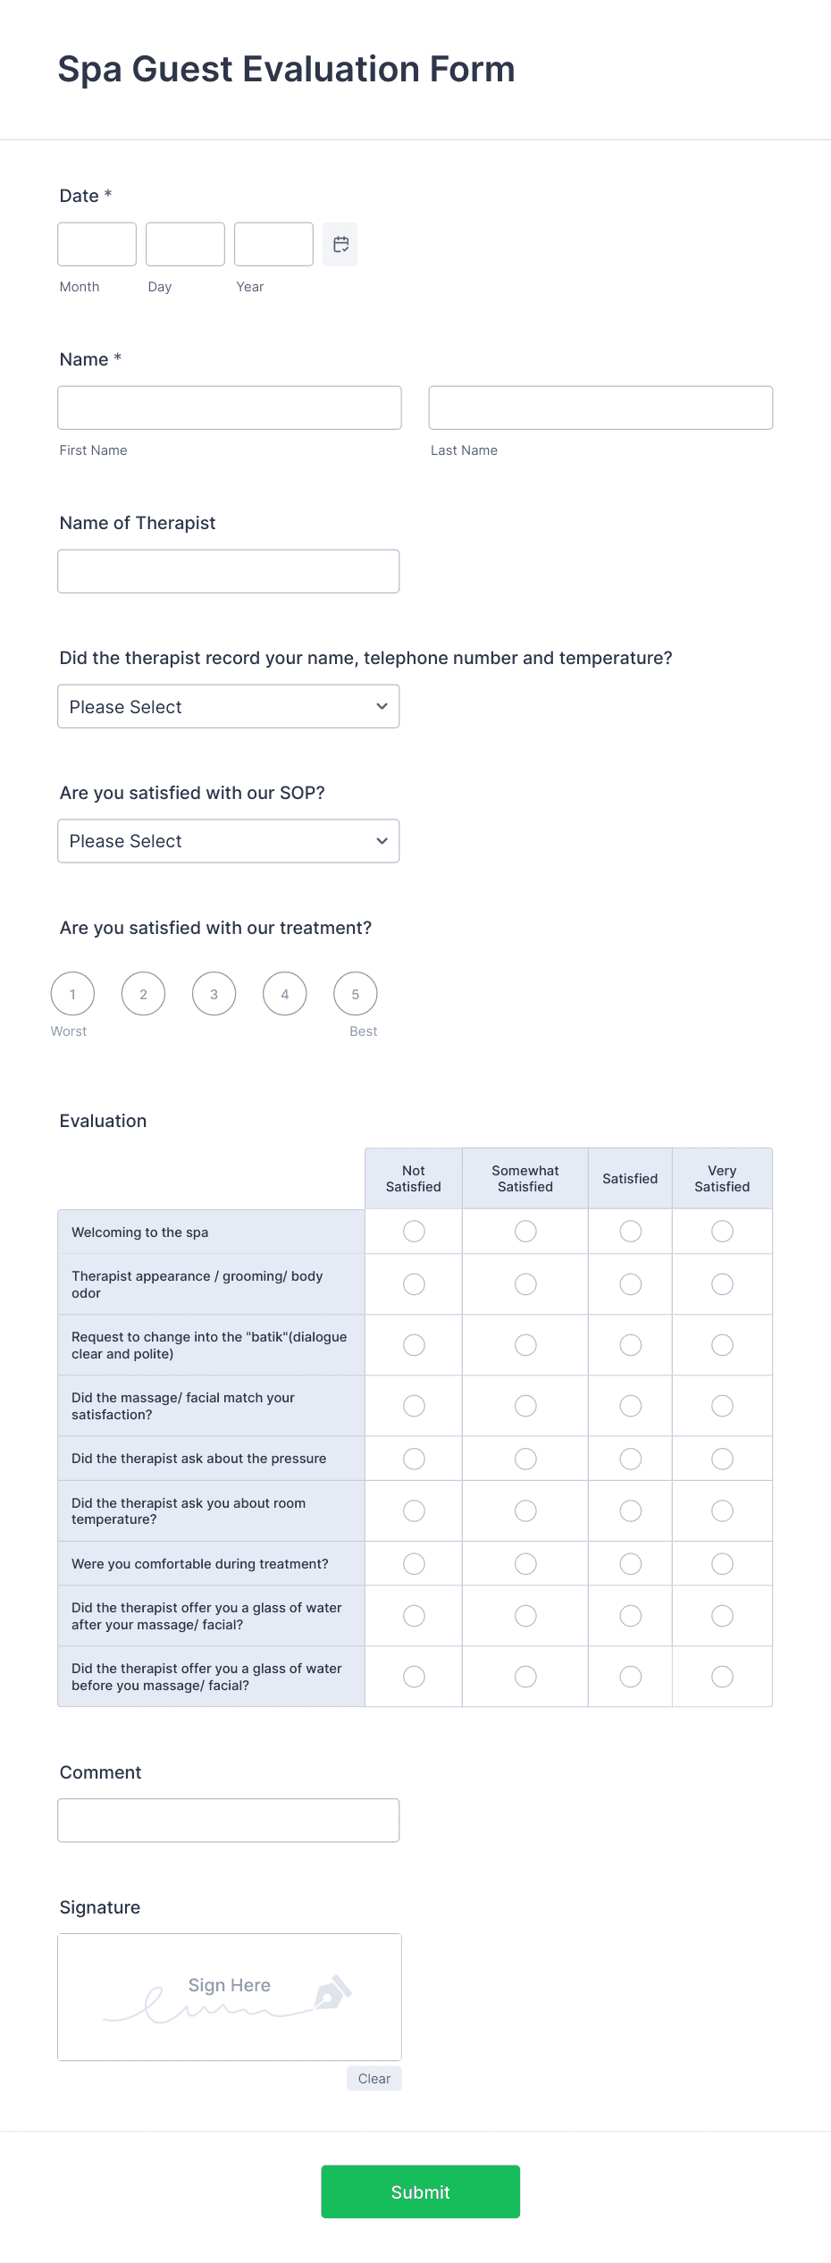The width and height of the screenshot is (831, 2263).
Task: Clear the signature field
Action: 374,2079
